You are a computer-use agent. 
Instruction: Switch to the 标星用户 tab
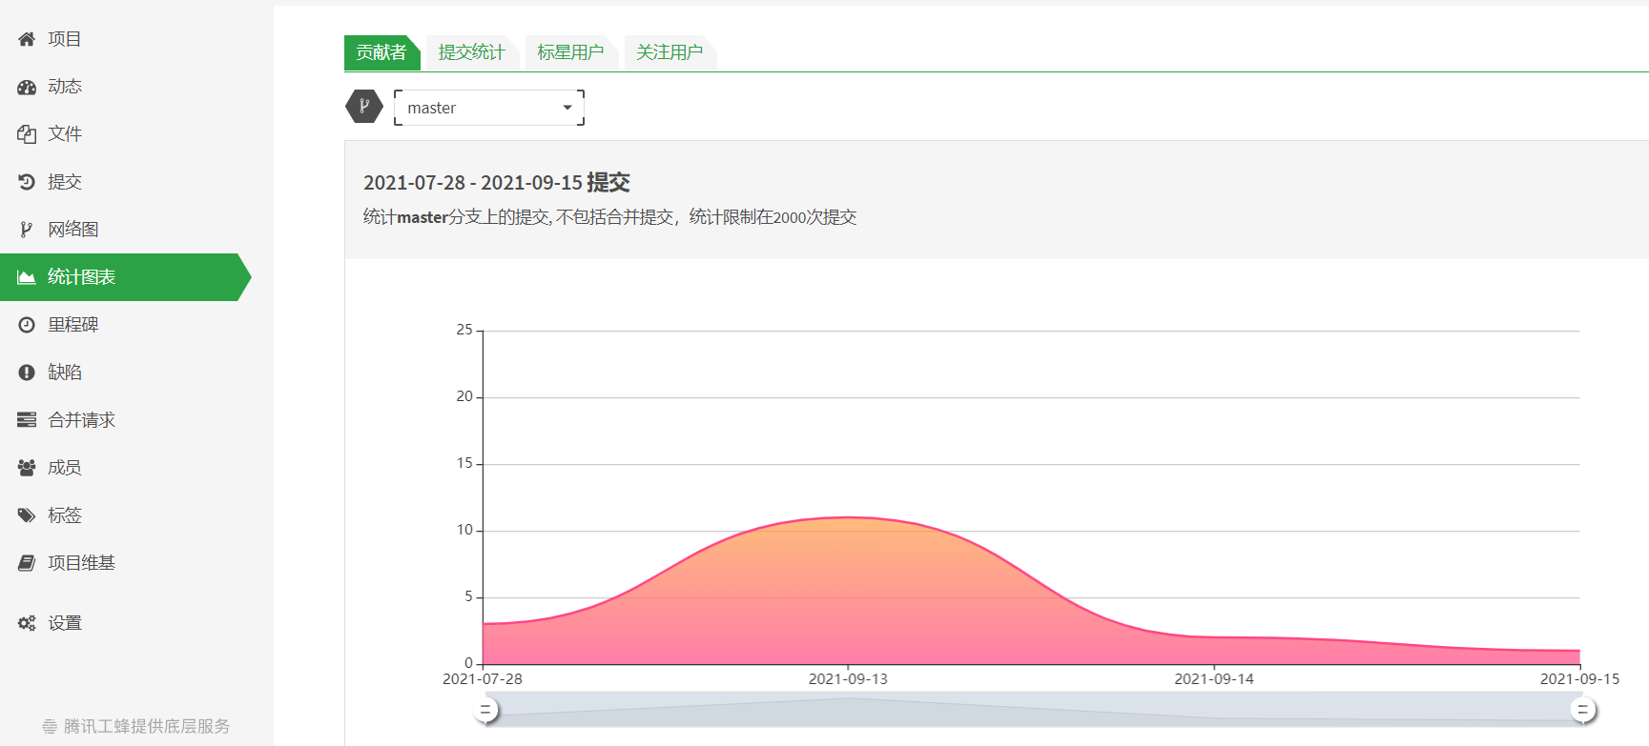click(570, 52)
